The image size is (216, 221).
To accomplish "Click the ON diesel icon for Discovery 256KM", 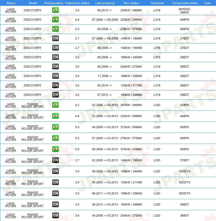I will (x=55, y=76).
